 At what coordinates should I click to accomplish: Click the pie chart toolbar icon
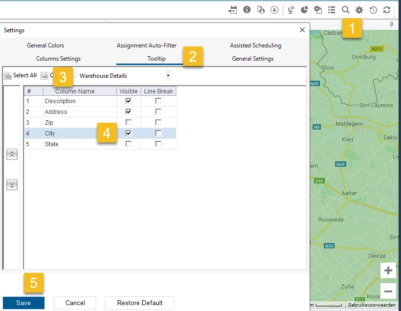pyautogui.click(x=304, y=10)
